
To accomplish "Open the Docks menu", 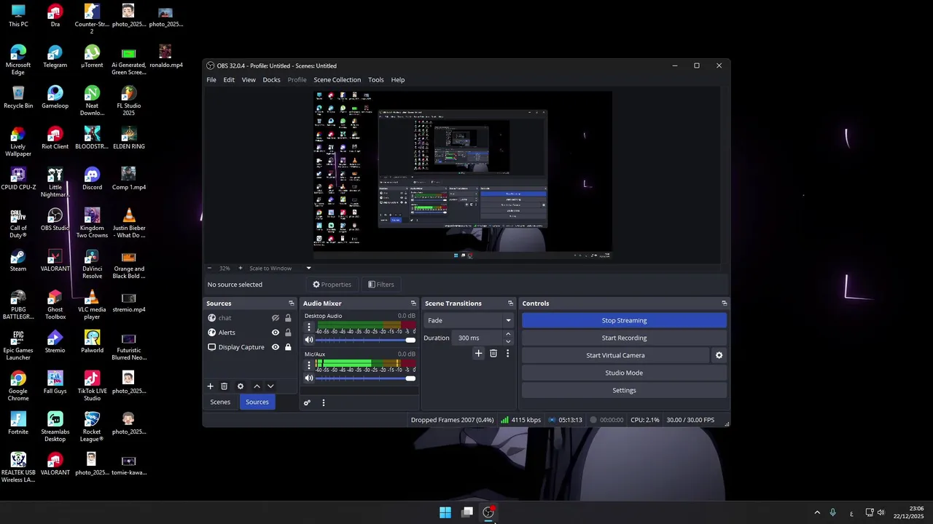I will 271,80.
